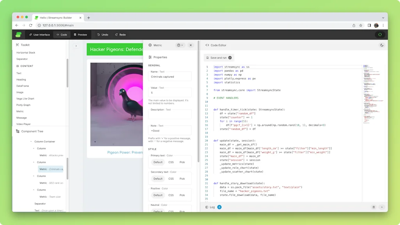Click the trash icon beside the Log panel
The image size is (400, 225).
pos(374,207)
